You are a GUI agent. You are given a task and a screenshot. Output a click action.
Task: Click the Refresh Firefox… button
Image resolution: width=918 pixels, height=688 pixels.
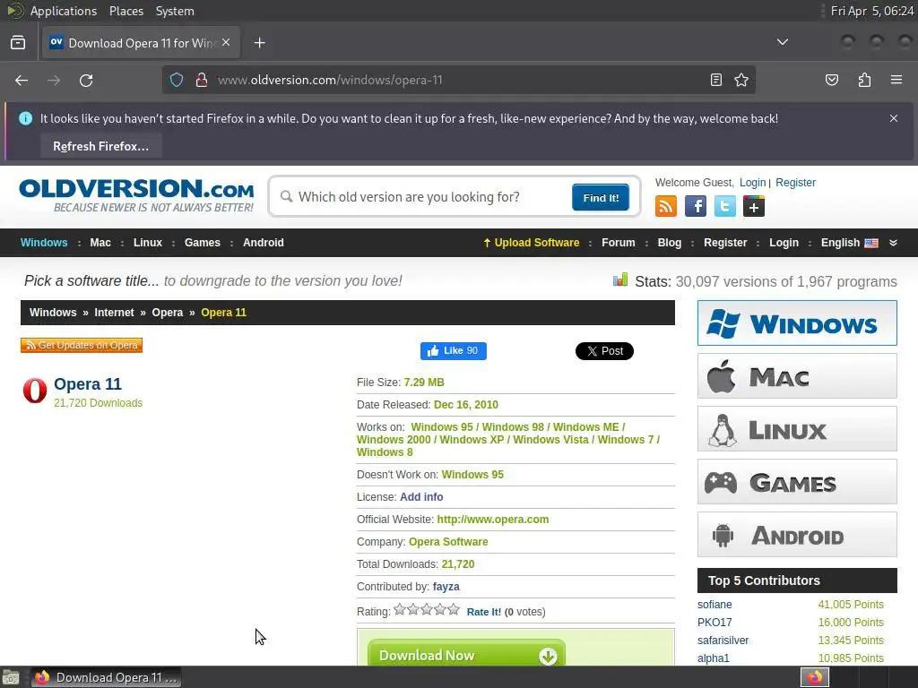click(100, 146)
